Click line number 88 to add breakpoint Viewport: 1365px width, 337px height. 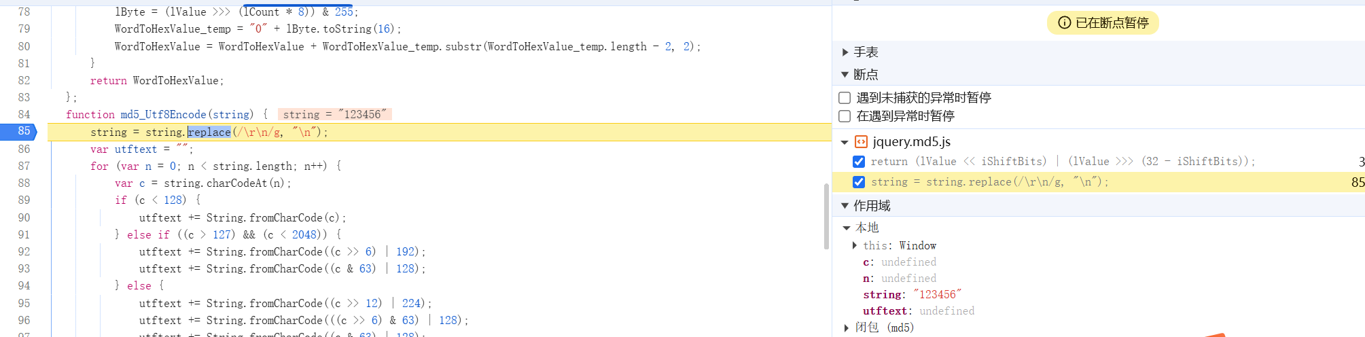click(24, 183)
